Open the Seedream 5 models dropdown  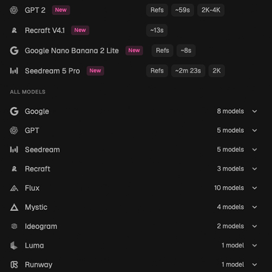[x=255, y=150]
